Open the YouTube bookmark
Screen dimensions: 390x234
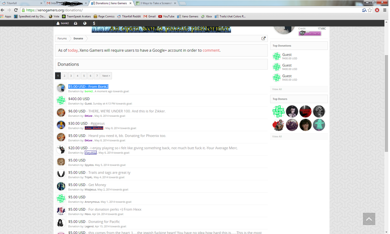coord(167,16)
